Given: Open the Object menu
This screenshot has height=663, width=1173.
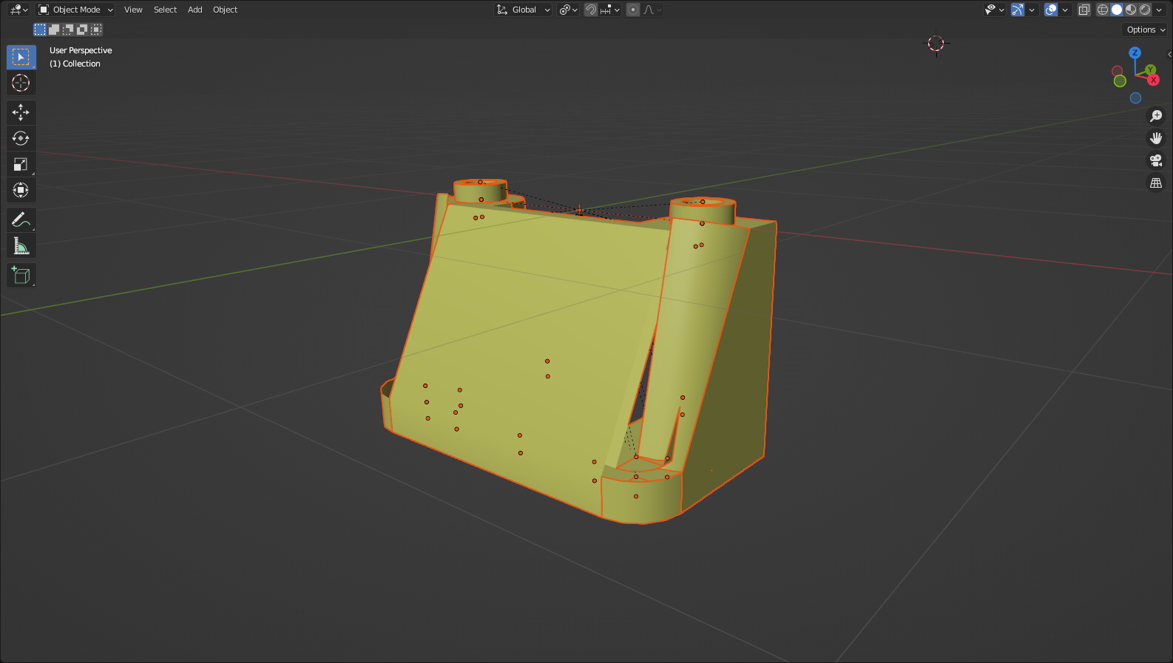Looking at the screenshot, I should click(x=225, y=10).
